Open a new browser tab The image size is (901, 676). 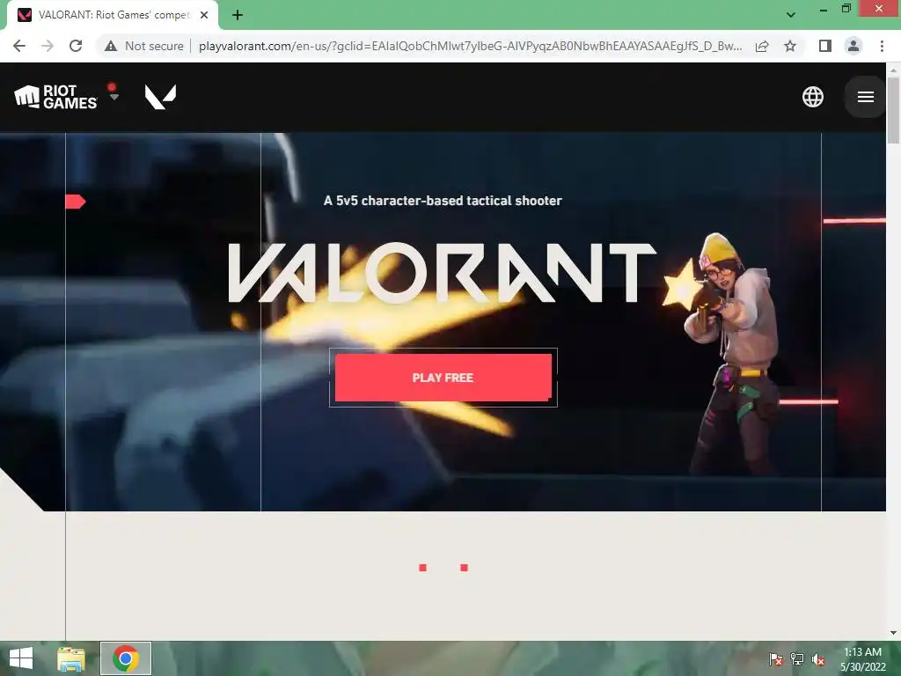pos(238,15)
